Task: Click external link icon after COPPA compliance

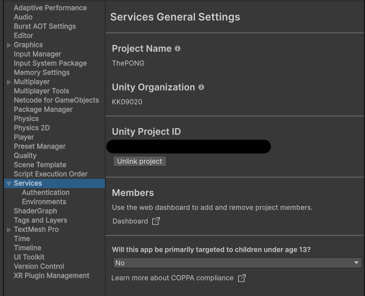Action: tap(242, 278)
